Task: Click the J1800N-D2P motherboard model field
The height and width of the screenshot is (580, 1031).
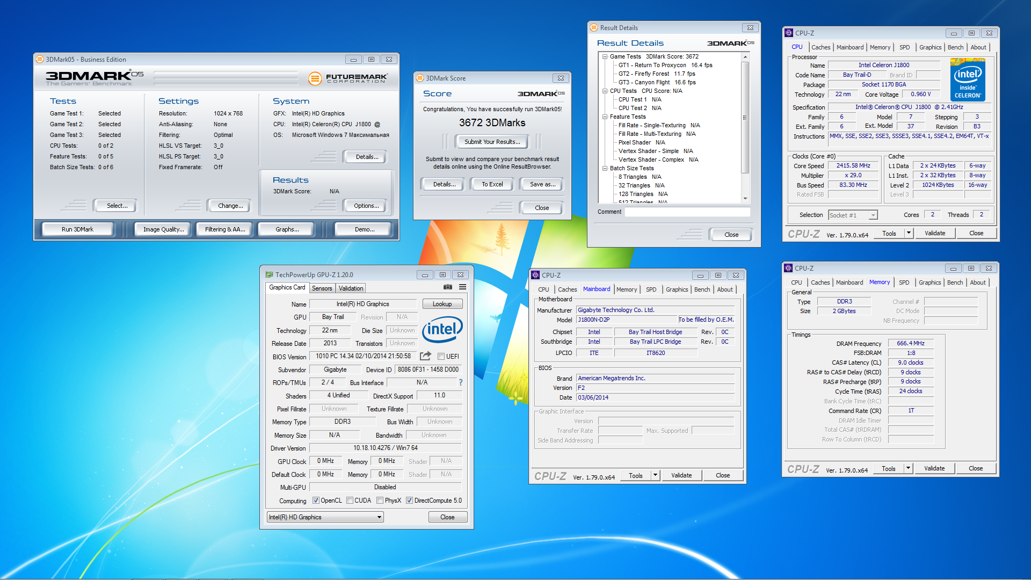Action: pyautogui.click(x=627, y=320)
